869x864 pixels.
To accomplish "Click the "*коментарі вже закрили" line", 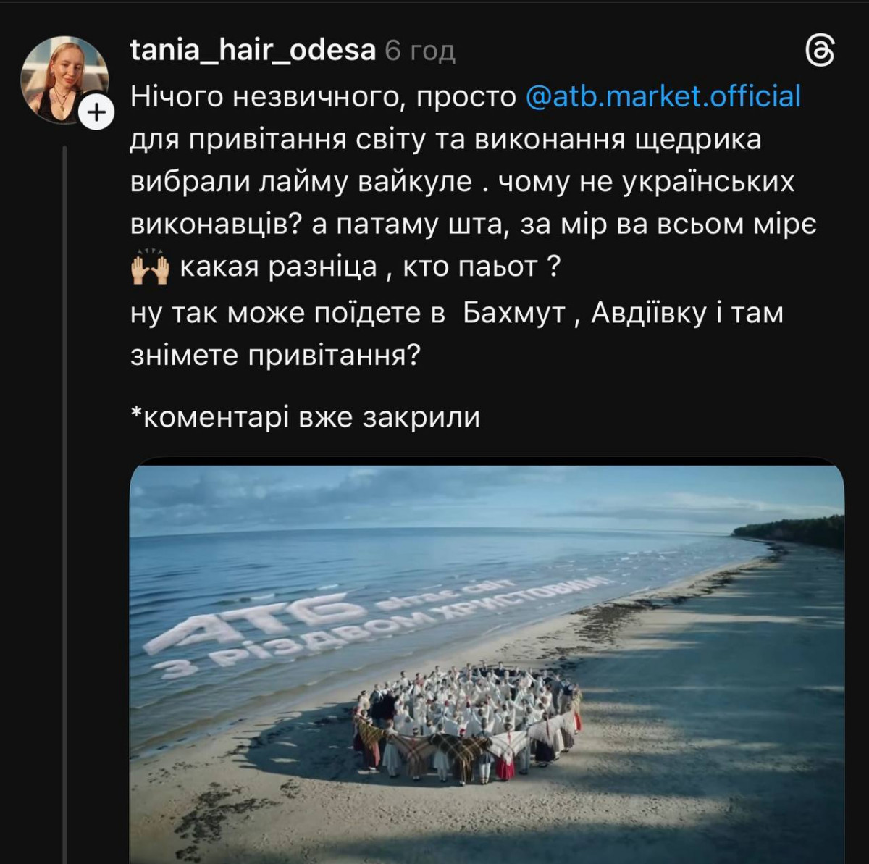I will point(305,417).
